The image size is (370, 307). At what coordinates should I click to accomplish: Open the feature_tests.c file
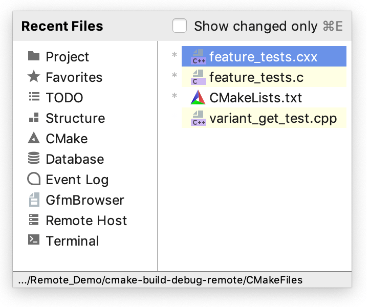[x=256, y=77]
